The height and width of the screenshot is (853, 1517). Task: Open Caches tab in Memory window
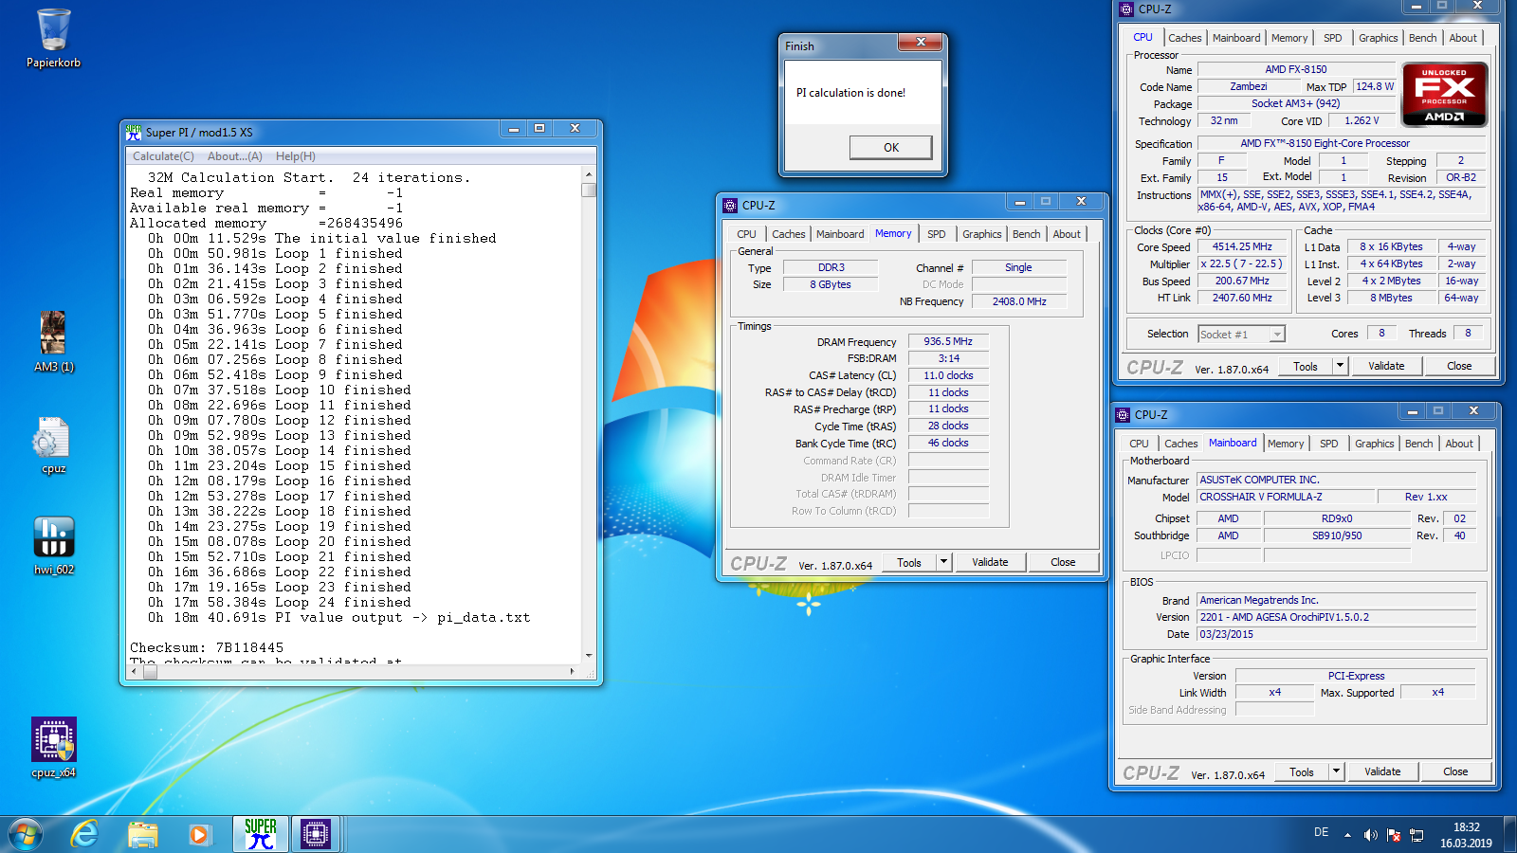click(788, 234)
